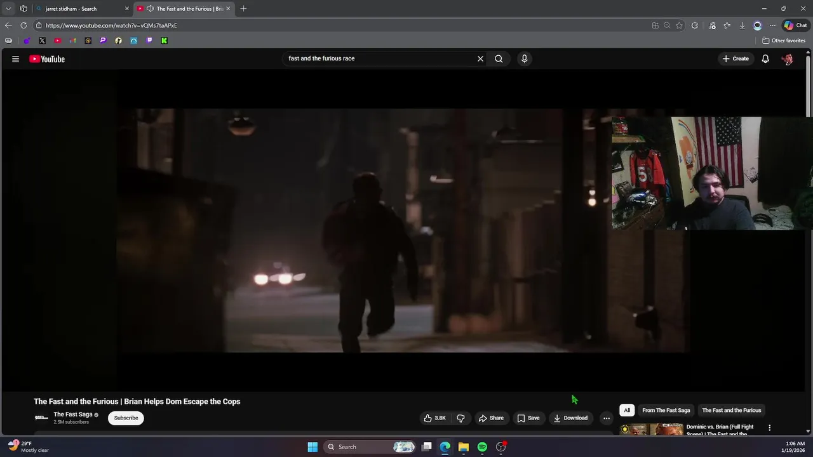Open The Fast Saga channel name
813x457 pixels.
pos(73,414)
